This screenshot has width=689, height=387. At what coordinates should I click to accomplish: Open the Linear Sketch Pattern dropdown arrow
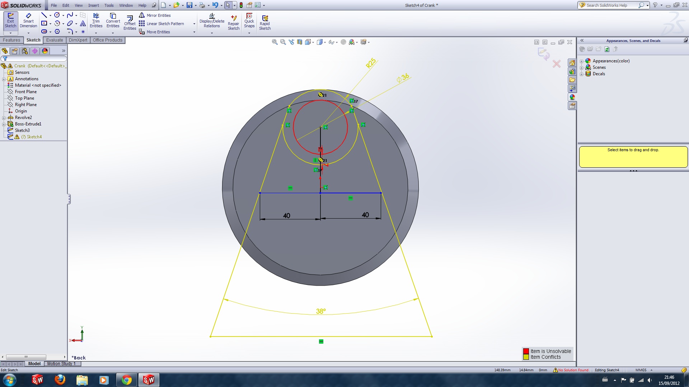[194, 24]
